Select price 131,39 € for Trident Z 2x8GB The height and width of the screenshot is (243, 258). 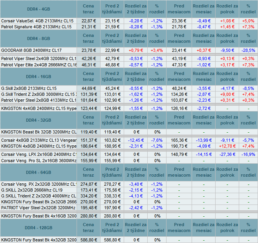pyautogui.click(x=89, y=94)
